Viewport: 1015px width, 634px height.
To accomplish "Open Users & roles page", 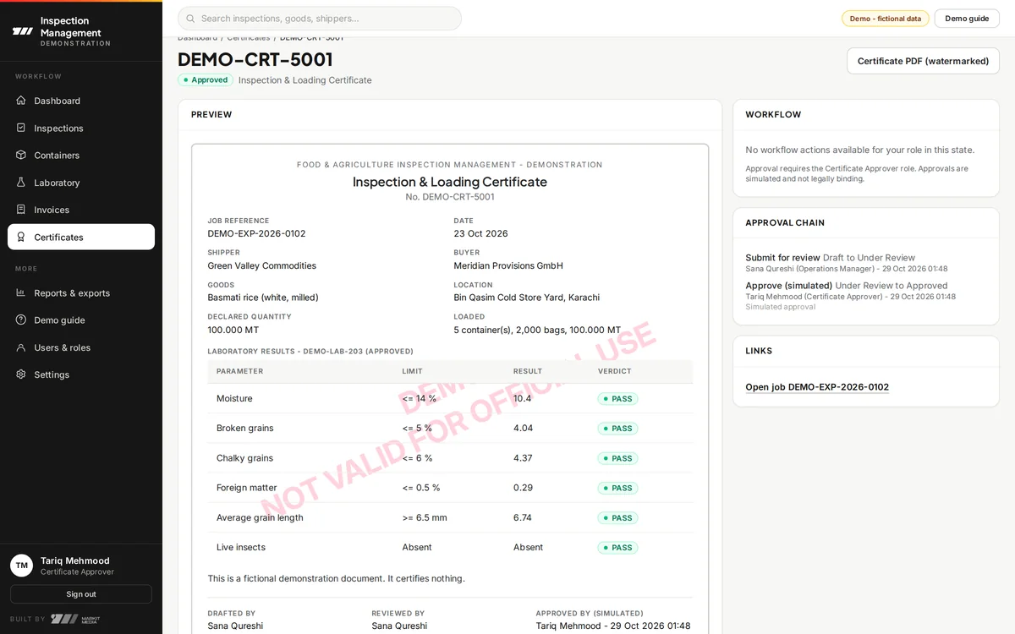I will pyautogui.click(x=81, y=347).
